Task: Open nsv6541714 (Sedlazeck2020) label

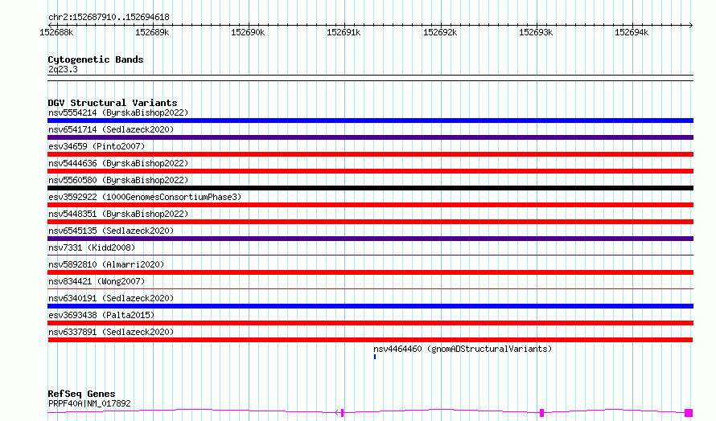Action: (111, 129)
